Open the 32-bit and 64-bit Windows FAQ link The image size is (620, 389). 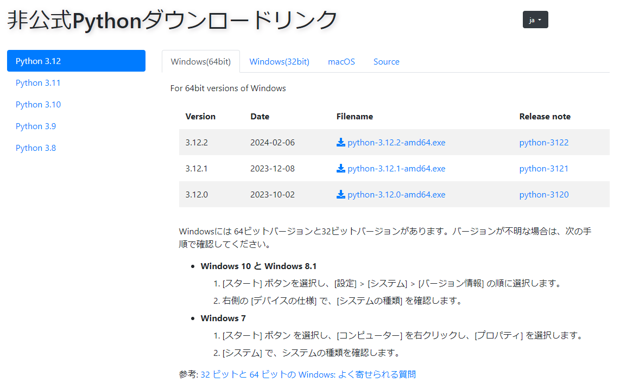click(308, 374)
